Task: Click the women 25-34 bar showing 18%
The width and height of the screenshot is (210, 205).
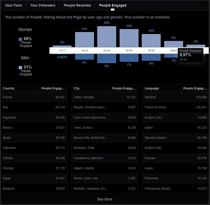Action: pyautogui.click(x=107, y=37)
